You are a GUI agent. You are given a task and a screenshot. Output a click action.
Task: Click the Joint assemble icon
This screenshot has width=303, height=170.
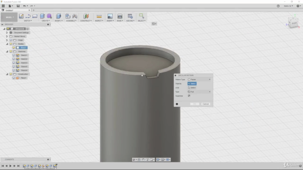pyautogui.click(x=75, y=16)
